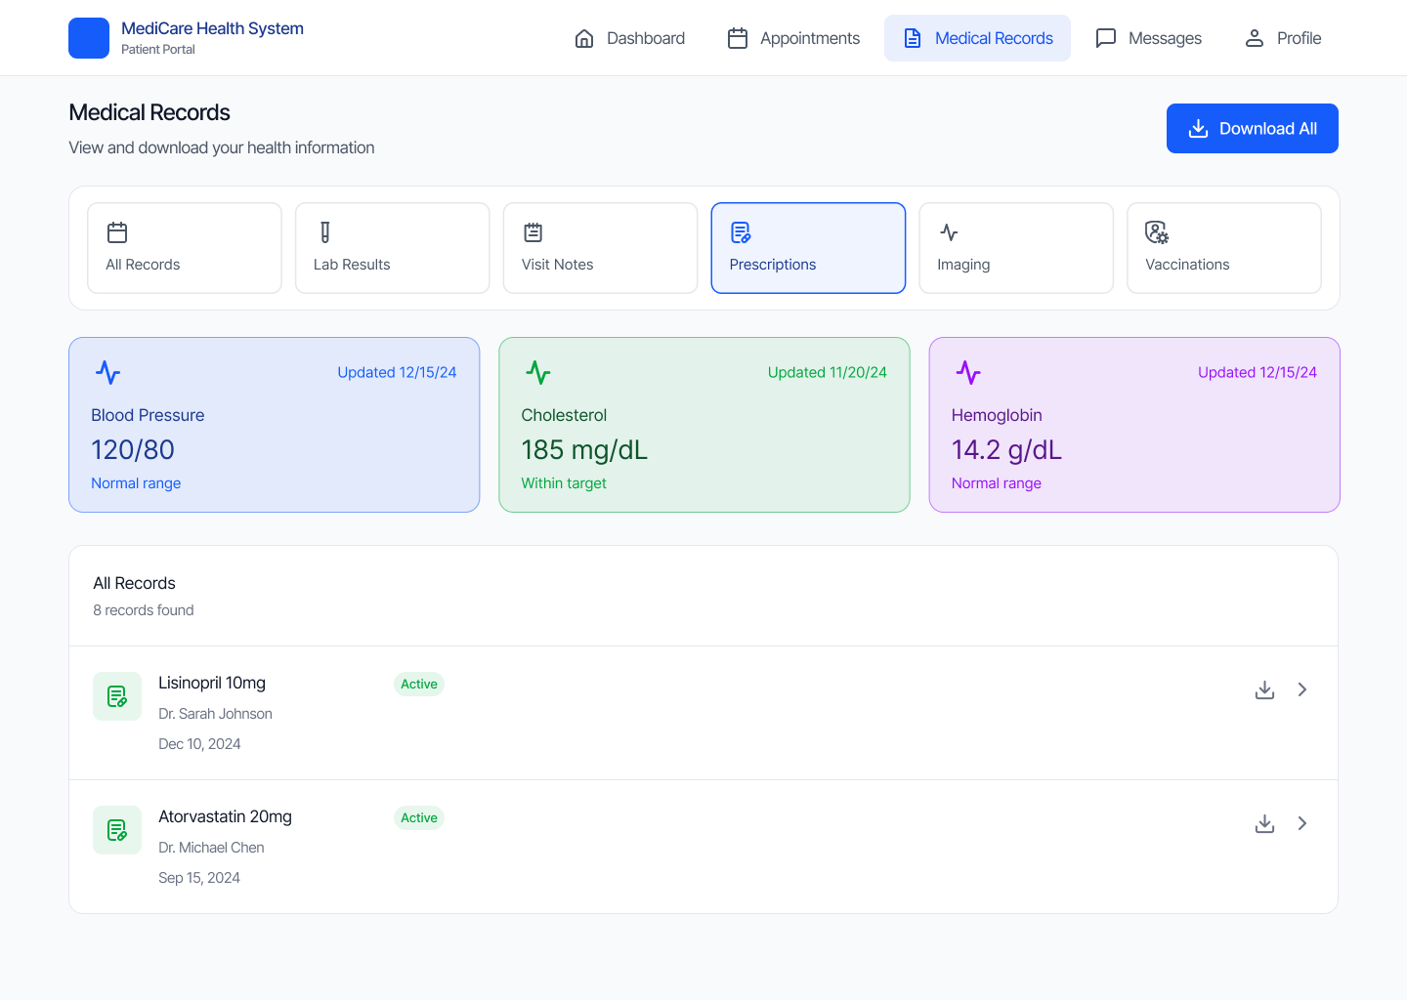Click the Cholesterol green pulse icon
Image resolution: width=1407 pixels, height=1000 pixels.
(x=538, y=372)
